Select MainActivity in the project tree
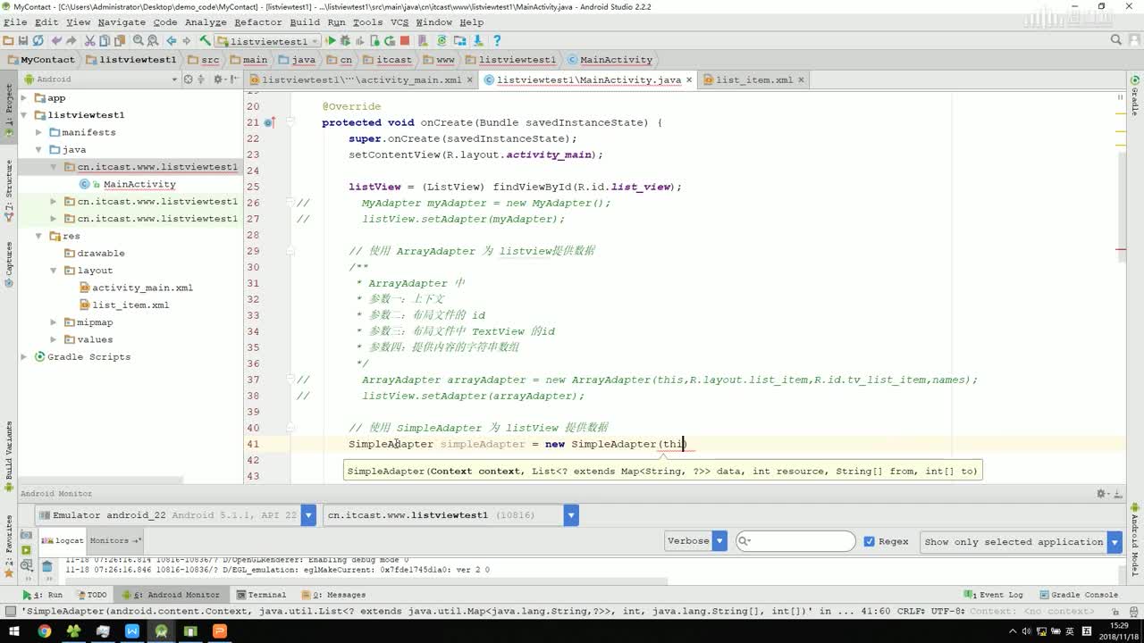1144x643 pixels. (139, 184)
